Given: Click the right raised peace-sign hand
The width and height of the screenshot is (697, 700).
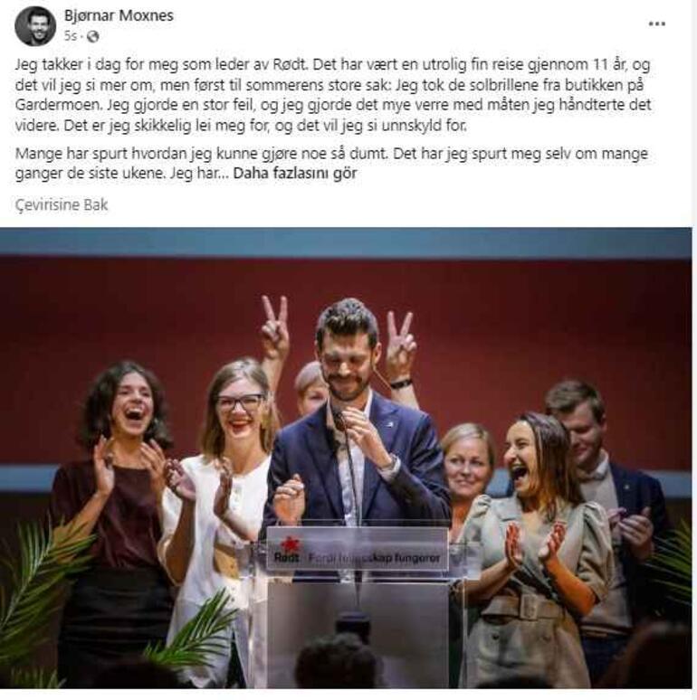Looking at the screenshot, I should tap(401, 344).
